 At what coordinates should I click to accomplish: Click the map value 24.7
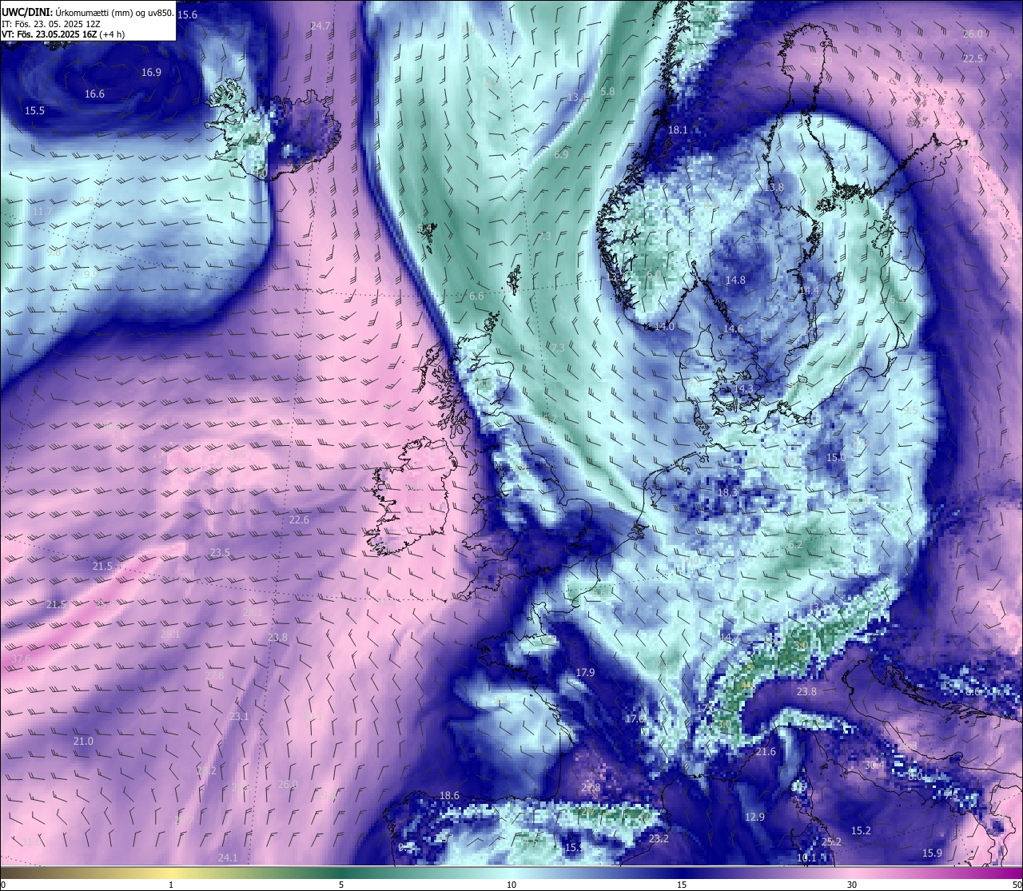coord(320,26)
